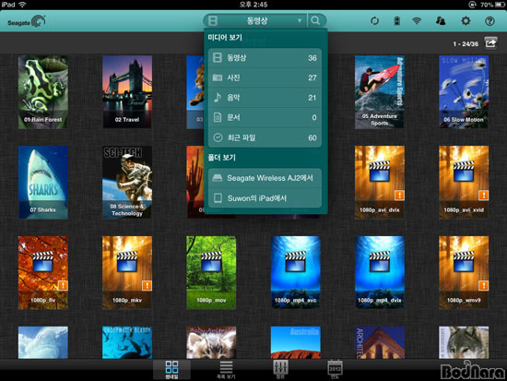Browse Seagate Wireless AJ2 folder view
The width and height of the screenshot is (507, 381).
pos(265,178)
